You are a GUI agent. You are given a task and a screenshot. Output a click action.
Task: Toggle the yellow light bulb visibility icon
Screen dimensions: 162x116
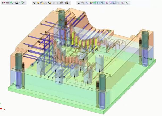click(38, 3)
